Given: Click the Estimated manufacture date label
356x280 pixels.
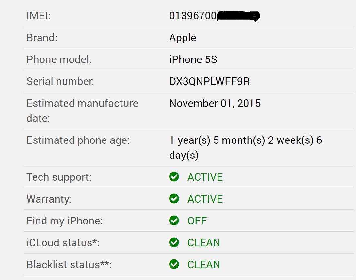Looking at the screenshot, I should tap(82, 111).
